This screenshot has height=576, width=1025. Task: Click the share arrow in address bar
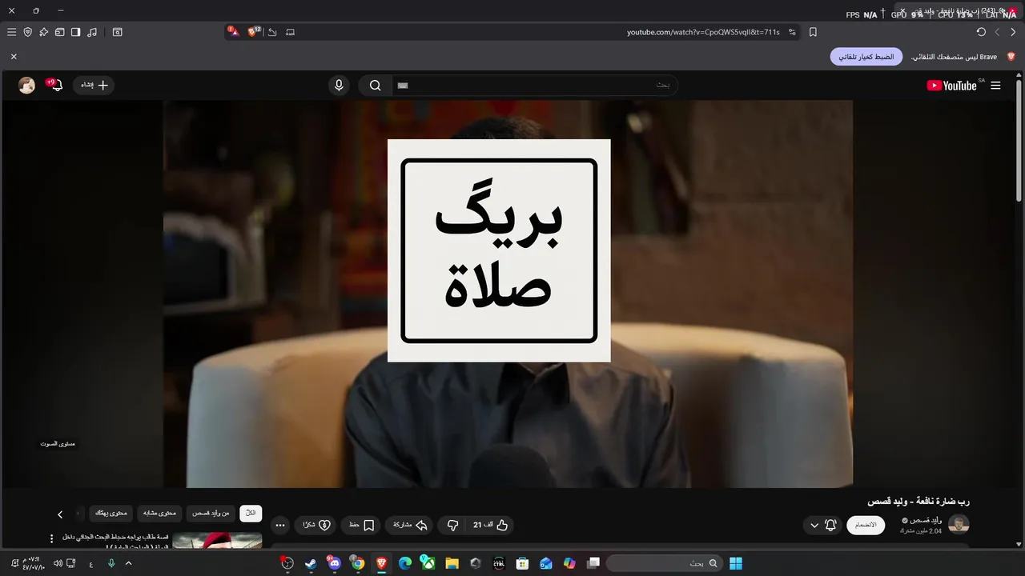coord(272,32)
